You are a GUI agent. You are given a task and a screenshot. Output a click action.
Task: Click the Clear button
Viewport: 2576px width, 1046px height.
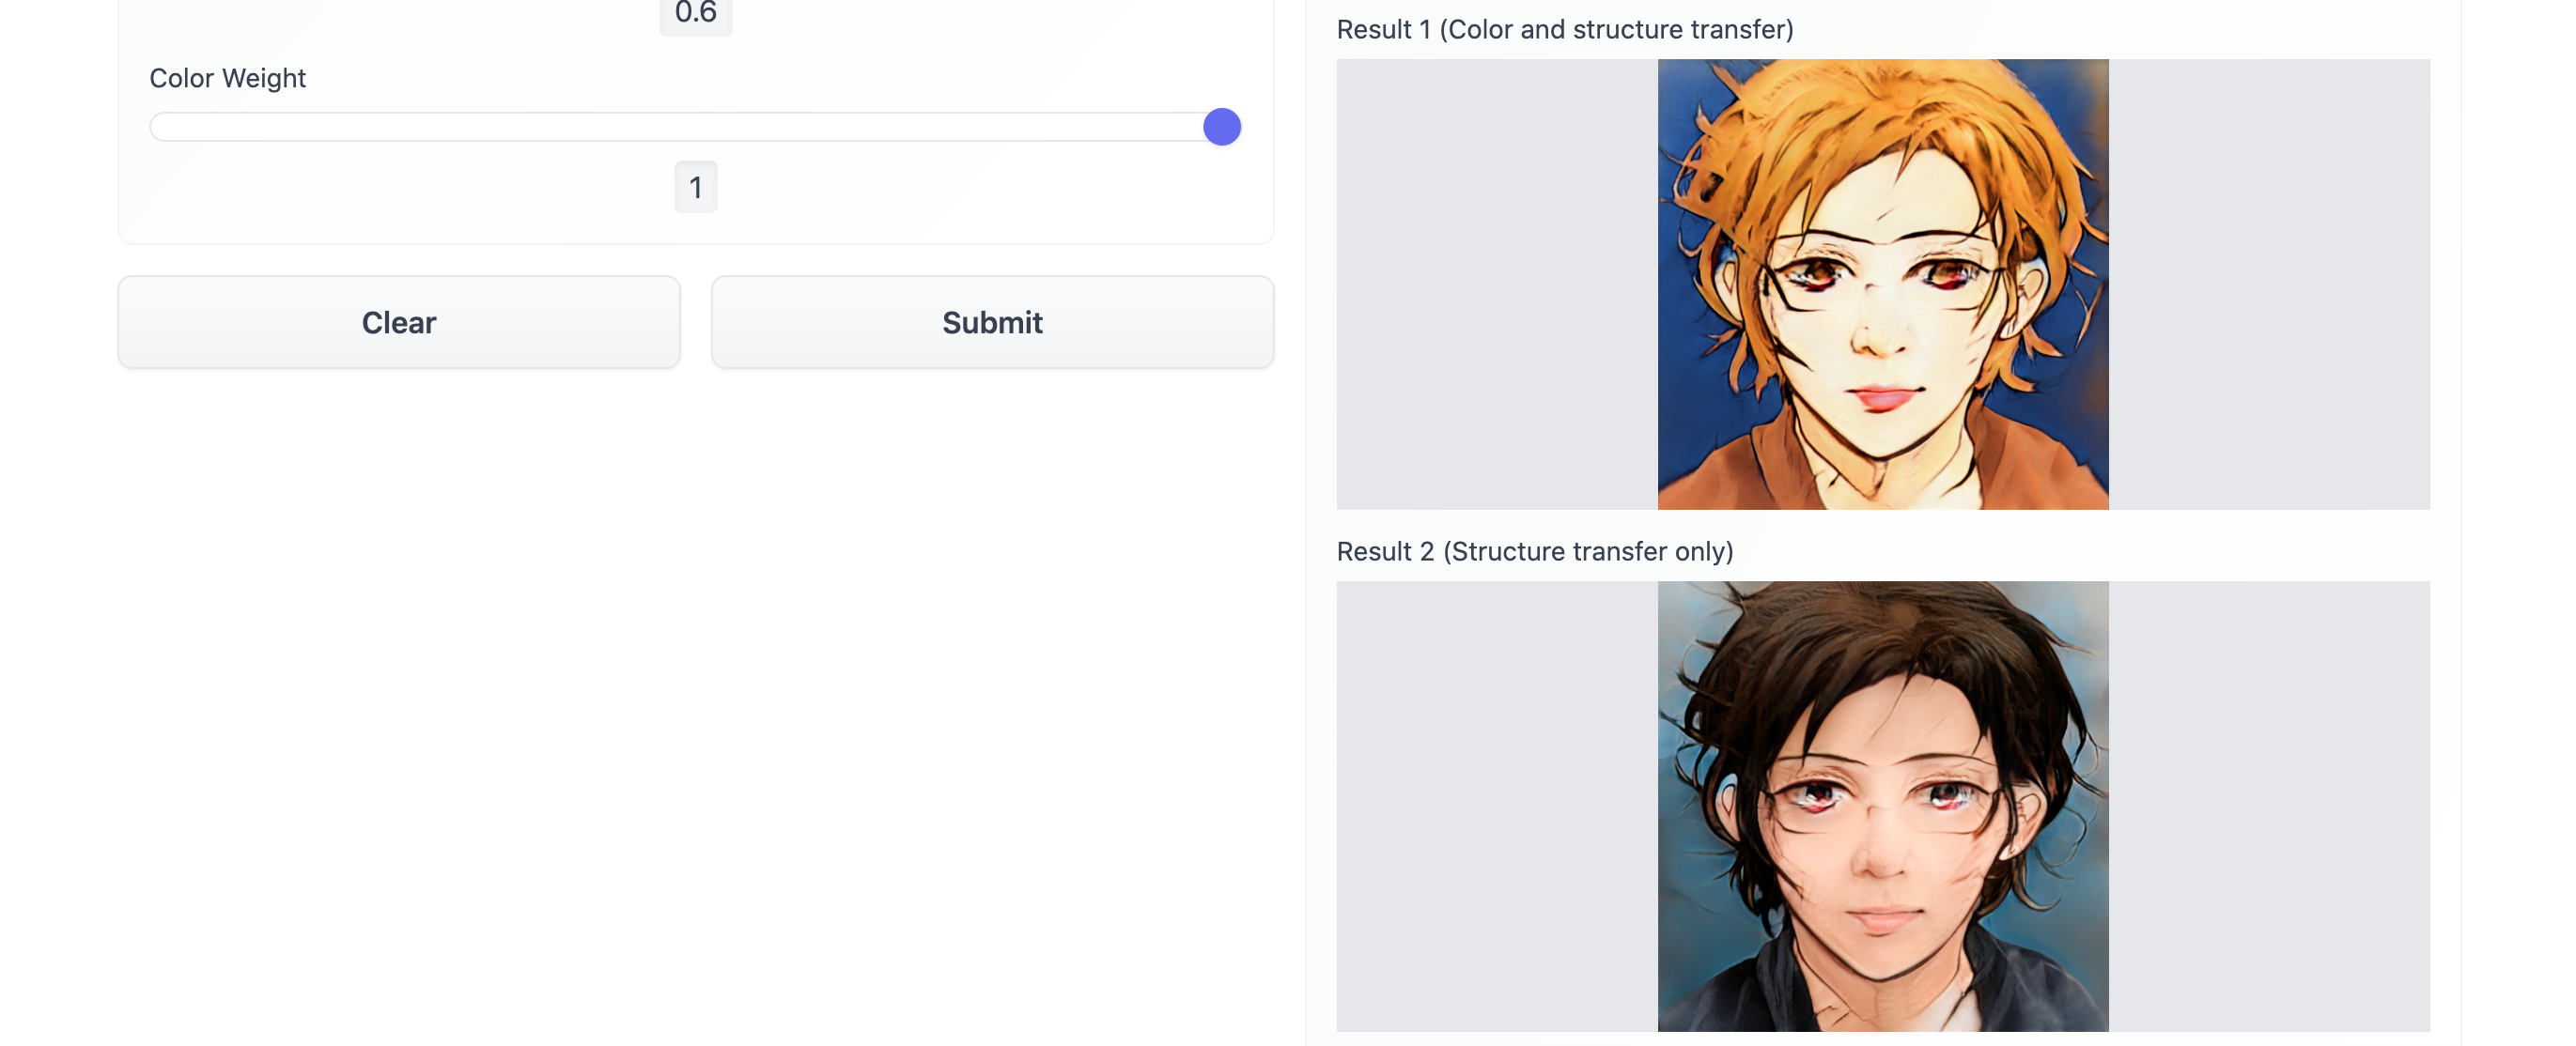click(x=399, y=322)
